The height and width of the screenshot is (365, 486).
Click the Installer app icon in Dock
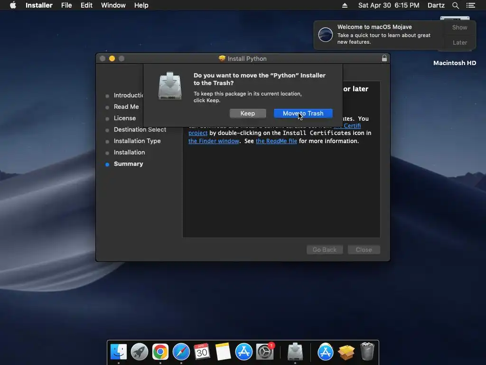pyautogui.click(x=295, y=351)
